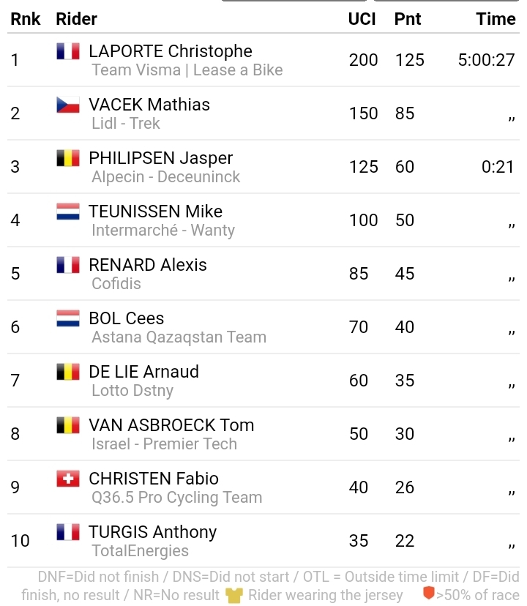Click the French flag beside LAPORTE Christophe

pos(68,51)
